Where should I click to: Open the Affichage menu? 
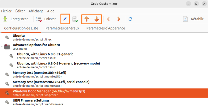(x=36, y=11)
